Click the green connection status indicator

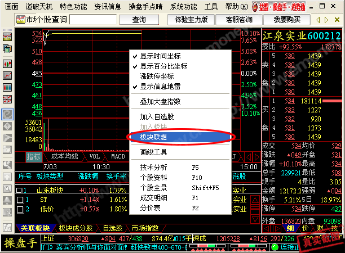(x=284, y=248)
